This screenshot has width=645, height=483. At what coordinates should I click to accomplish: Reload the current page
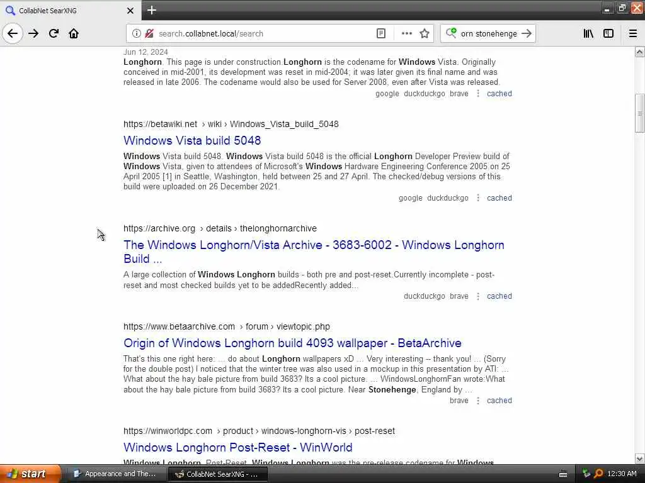(x=54, y=33)
